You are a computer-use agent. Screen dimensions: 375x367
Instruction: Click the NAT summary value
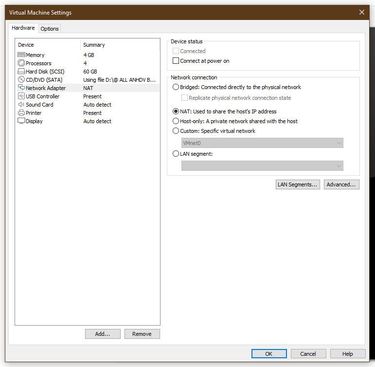[88, 88]
